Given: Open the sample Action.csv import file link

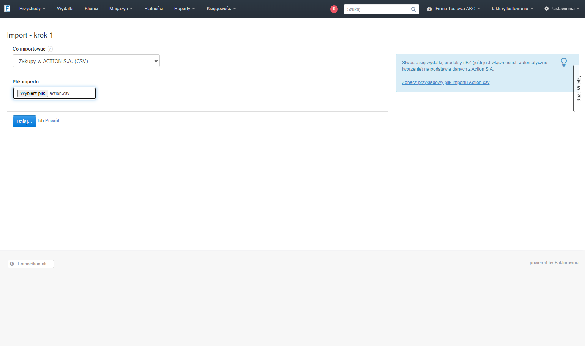Looking at the screenshot, I should pyautogui.click(x=446, y=82).
